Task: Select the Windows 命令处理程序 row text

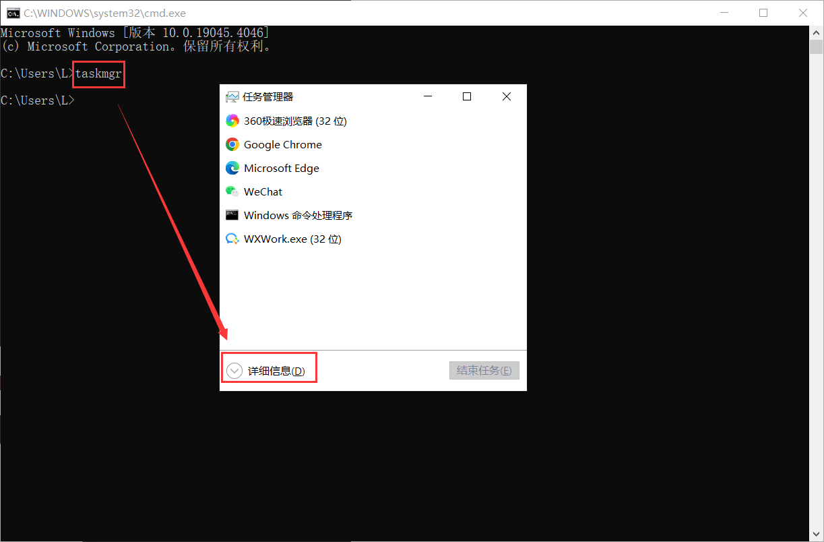Action: pos(298,215)
